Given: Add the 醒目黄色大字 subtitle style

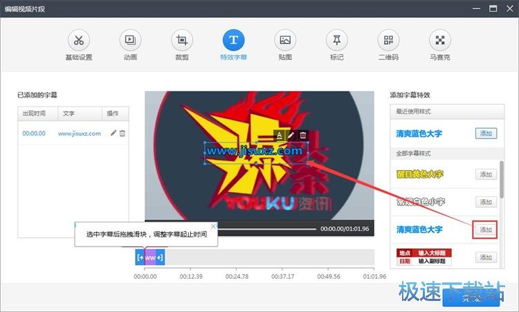Looking at the screenshot, I should (x=486, y=174).
